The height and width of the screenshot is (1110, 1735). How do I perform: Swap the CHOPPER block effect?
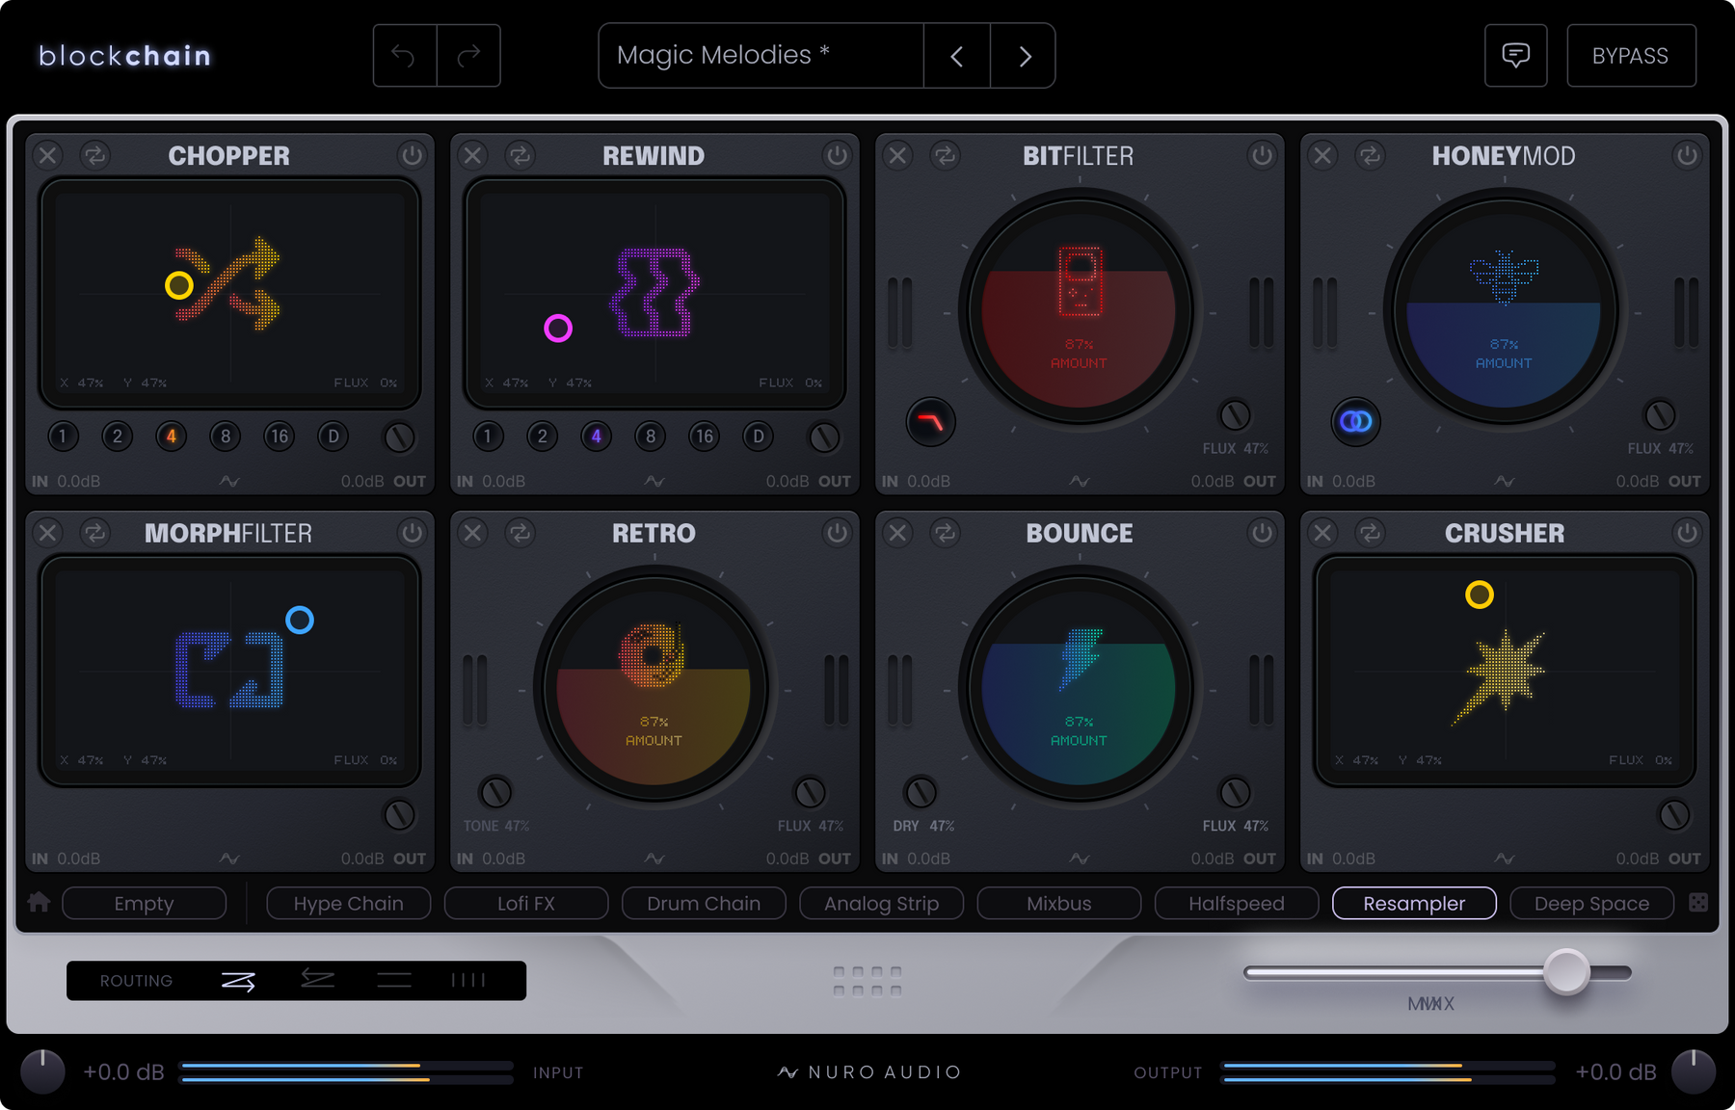coord(94,155)
